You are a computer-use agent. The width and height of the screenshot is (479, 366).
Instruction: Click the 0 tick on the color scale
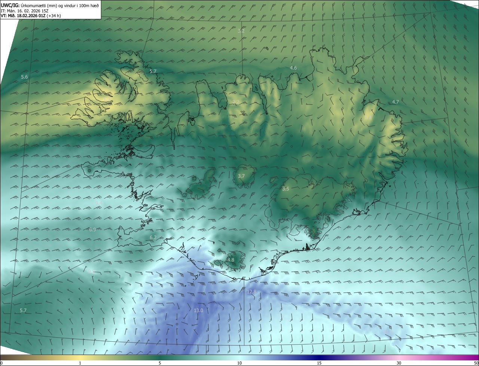(1, 363)
